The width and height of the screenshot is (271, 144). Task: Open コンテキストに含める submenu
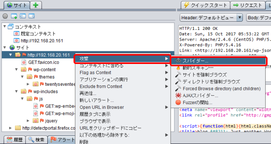tap(123, 65)
